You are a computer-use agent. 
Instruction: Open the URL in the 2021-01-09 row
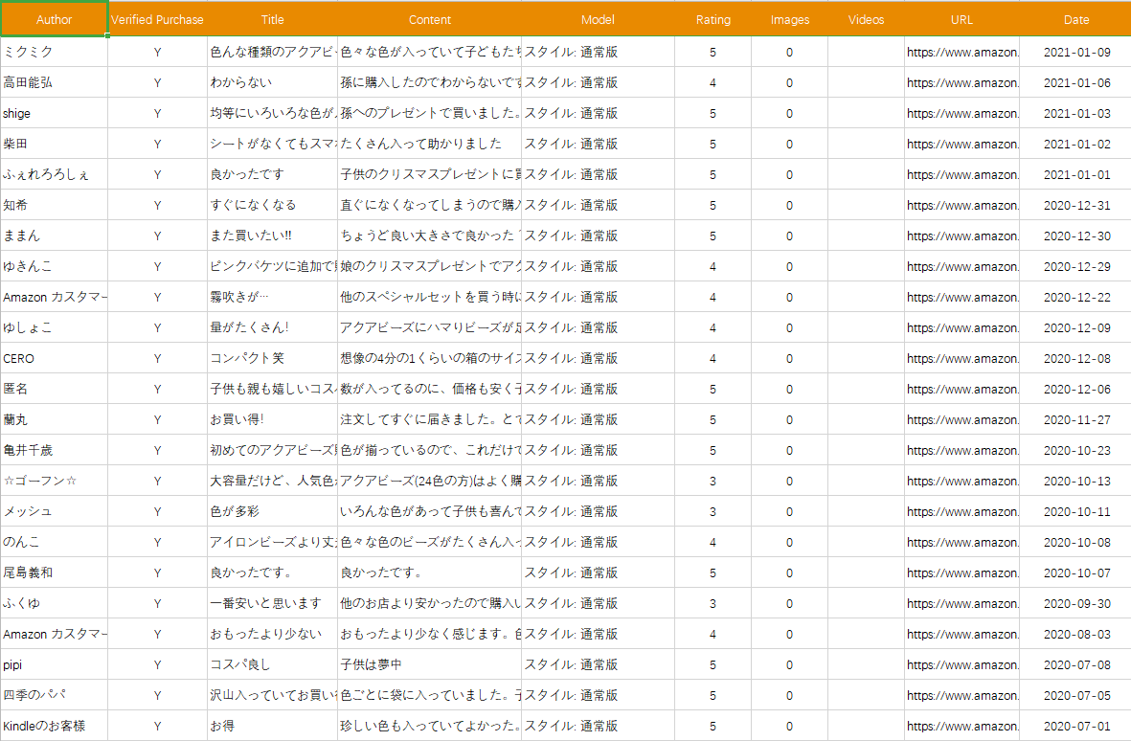[x=961, y=52]
